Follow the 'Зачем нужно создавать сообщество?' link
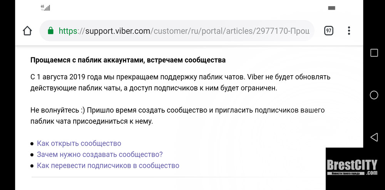Viewport: 385px width, 190px height. tap(100, 155)
